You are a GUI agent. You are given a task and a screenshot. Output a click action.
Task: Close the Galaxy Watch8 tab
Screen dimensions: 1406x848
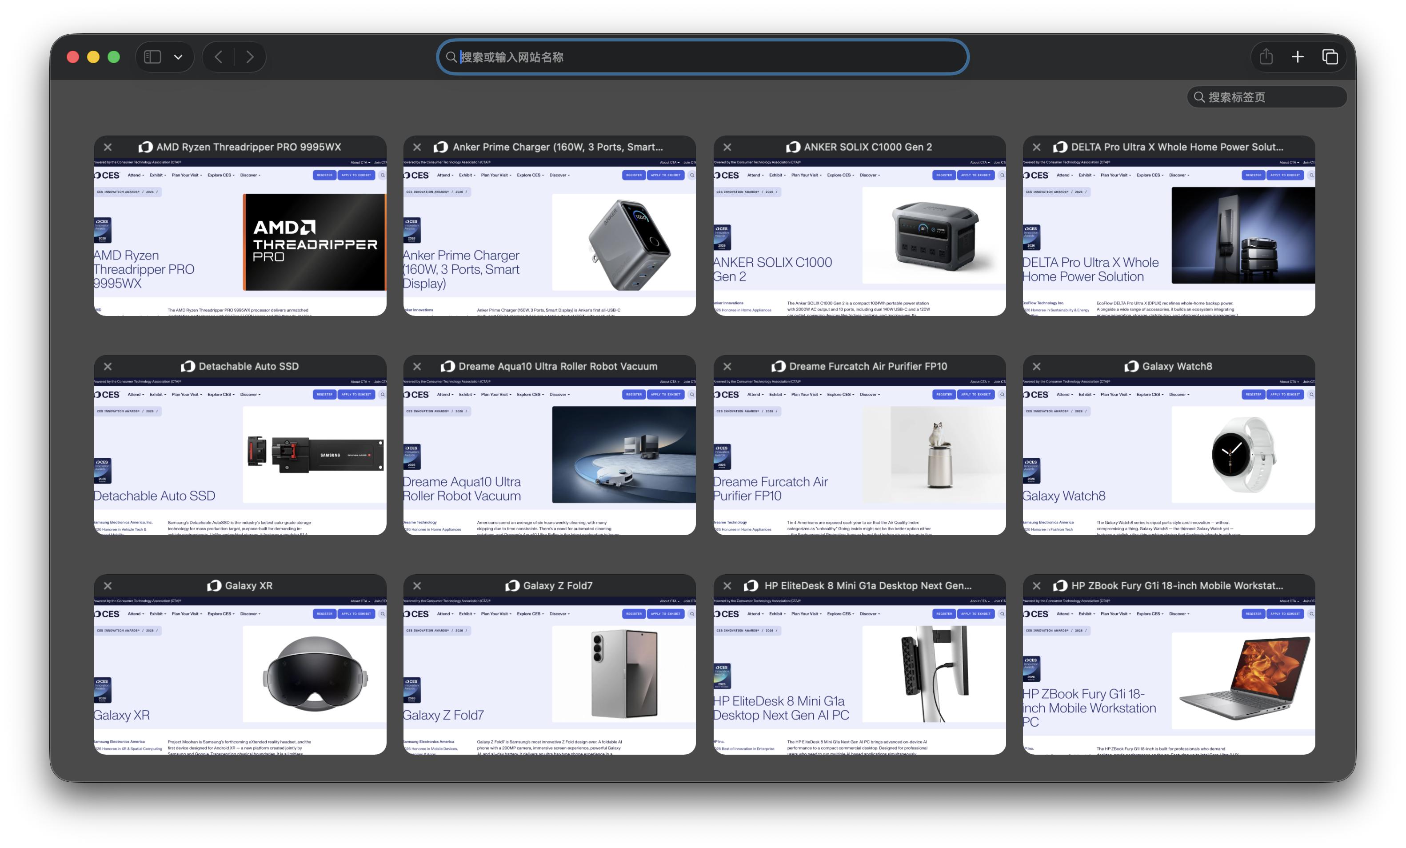click(x=1037, y=366)
